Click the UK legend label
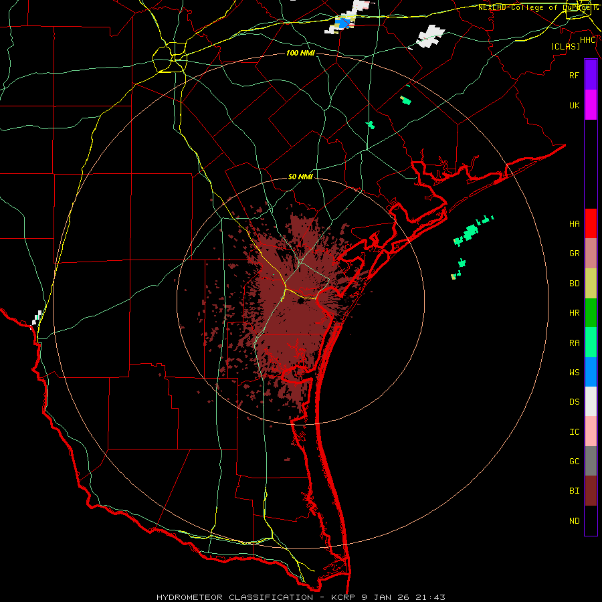Viewport: 602px width, 602px height. pos(574,105)
